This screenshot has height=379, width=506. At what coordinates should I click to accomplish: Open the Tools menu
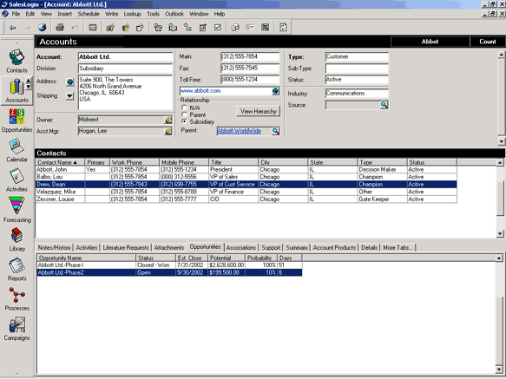tap(153, 14)
